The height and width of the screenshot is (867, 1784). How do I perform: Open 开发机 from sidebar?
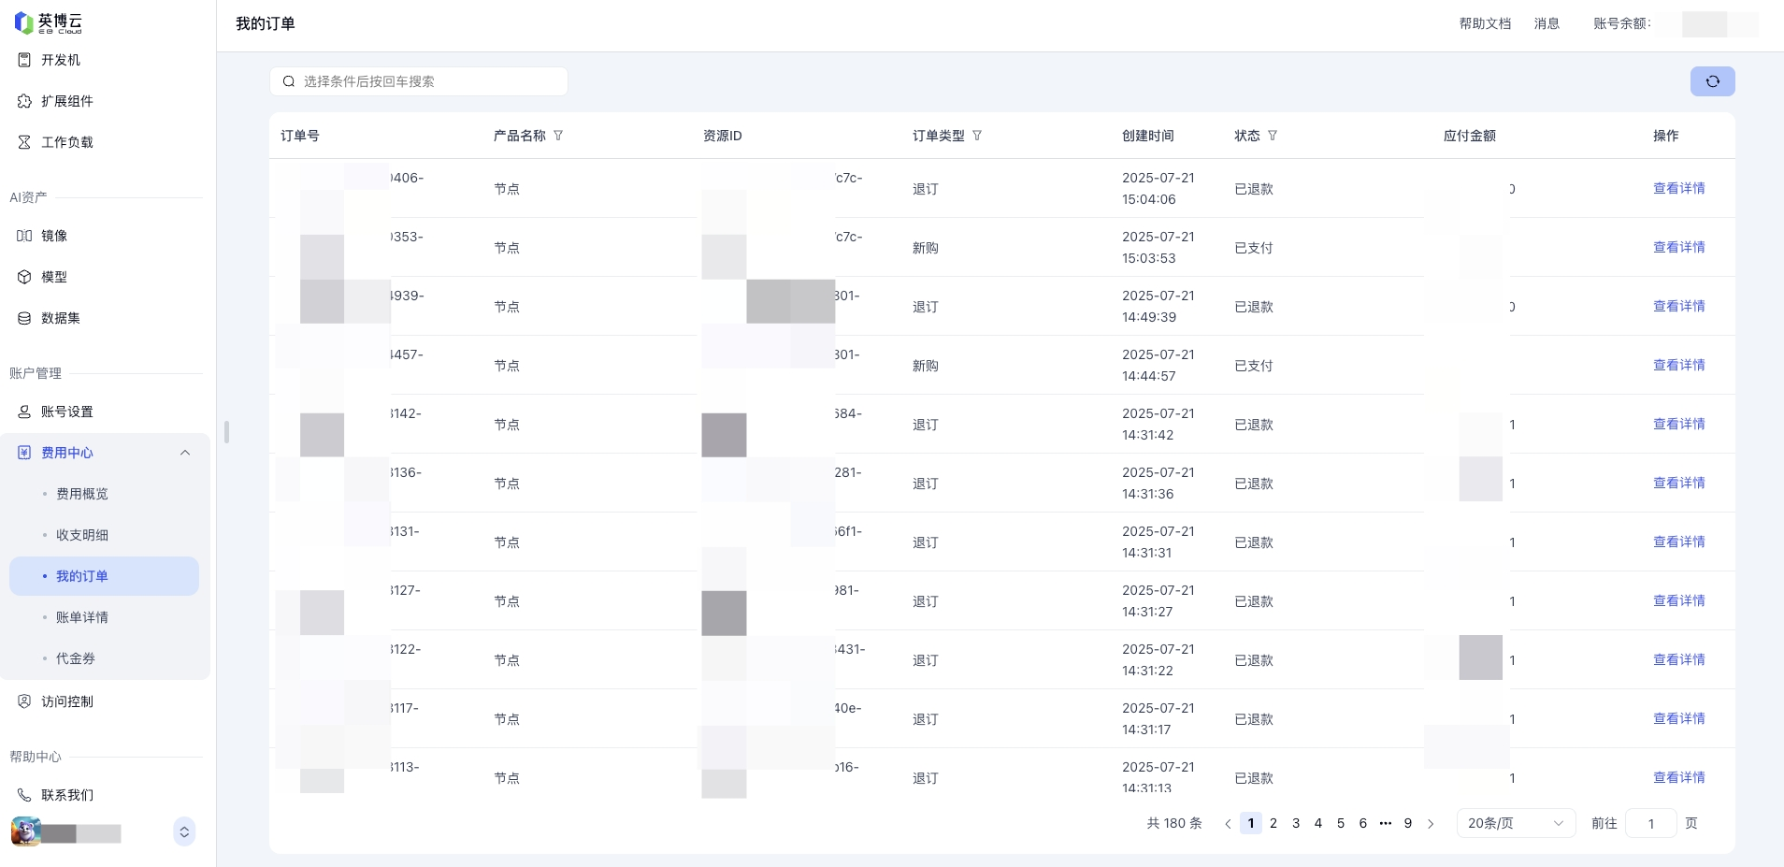[x=61, y=60]
